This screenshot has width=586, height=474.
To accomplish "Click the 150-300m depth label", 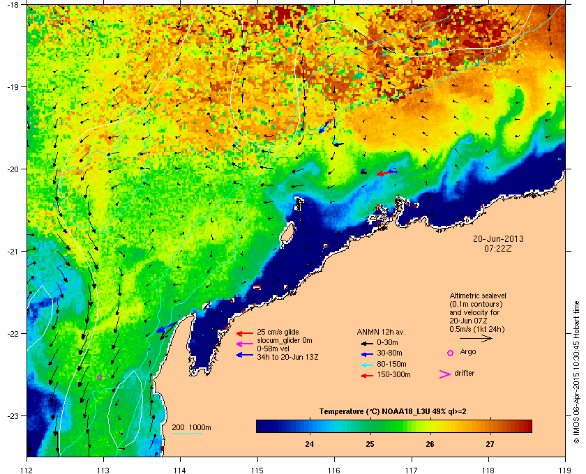I will coord(393,374).
